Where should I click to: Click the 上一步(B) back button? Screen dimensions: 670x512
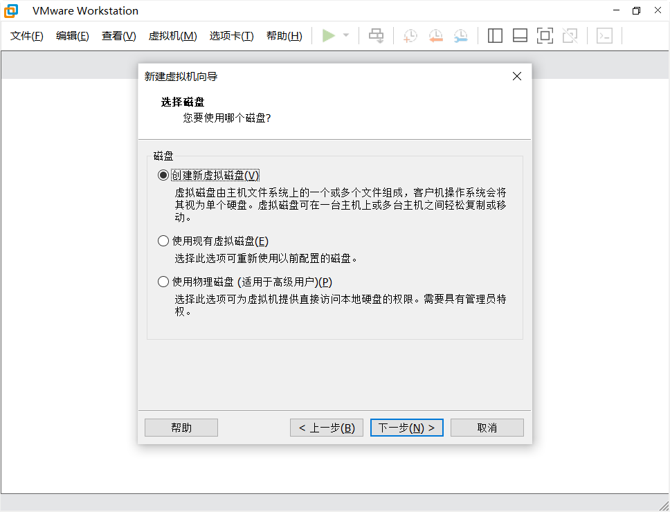[x=327, y=428]
